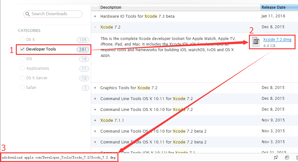Click the Xcode 7.1.1 title text

pyautogui.click(x=112, y=120)
